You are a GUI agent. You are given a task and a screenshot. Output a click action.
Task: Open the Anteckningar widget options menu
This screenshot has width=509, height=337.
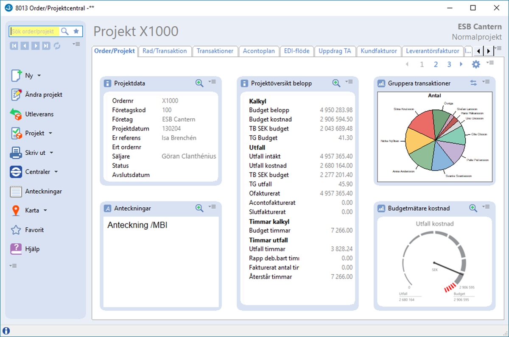pyautogui.click(x=213, y=206)
